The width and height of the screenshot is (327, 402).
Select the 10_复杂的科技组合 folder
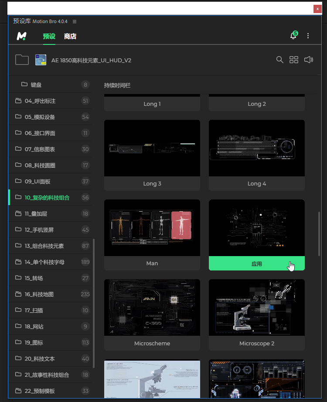coord(50,197)
